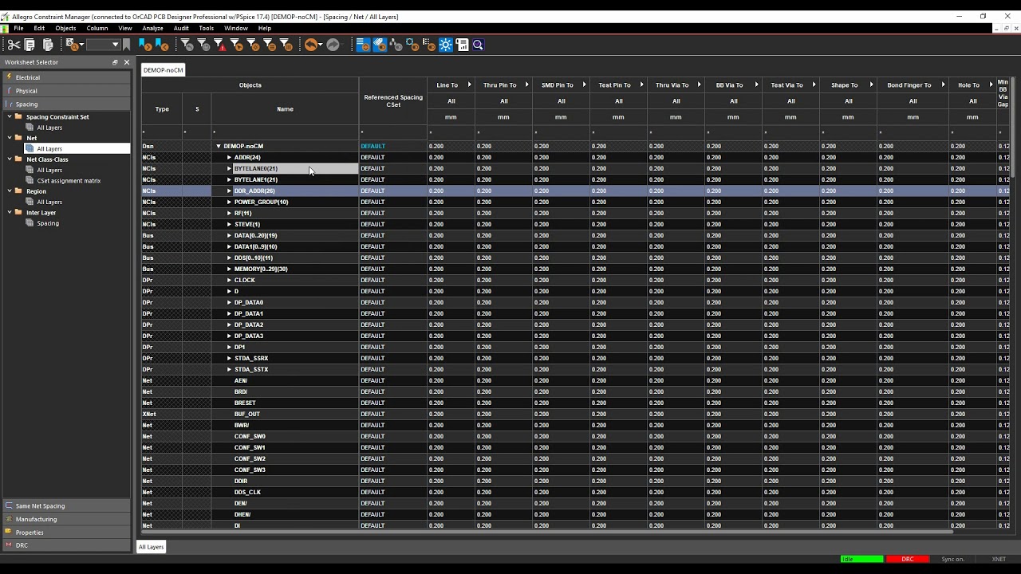Click the filter icon with red warning triangle
Screen dimensions: 1021x574
point(219,45)
